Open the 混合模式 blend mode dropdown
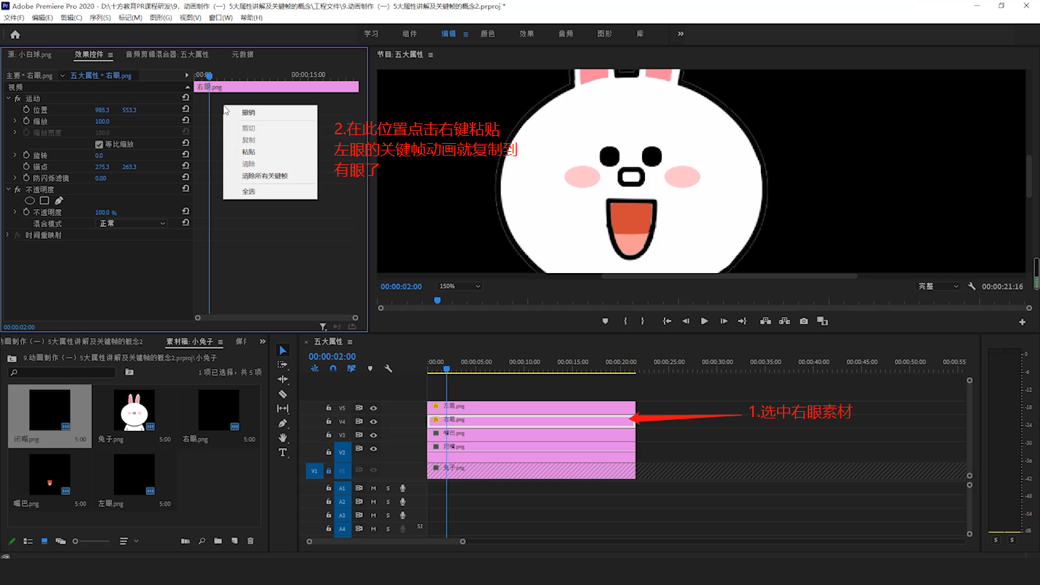 (x=132, y=223)
